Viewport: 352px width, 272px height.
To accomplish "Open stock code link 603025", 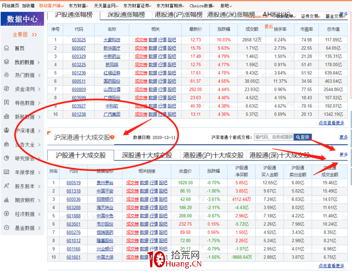I will [x=79, y=40].
